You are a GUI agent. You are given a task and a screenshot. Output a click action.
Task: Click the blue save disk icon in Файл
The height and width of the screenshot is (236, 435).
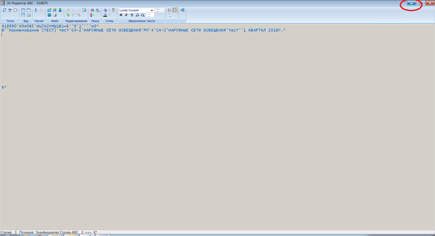49,15
